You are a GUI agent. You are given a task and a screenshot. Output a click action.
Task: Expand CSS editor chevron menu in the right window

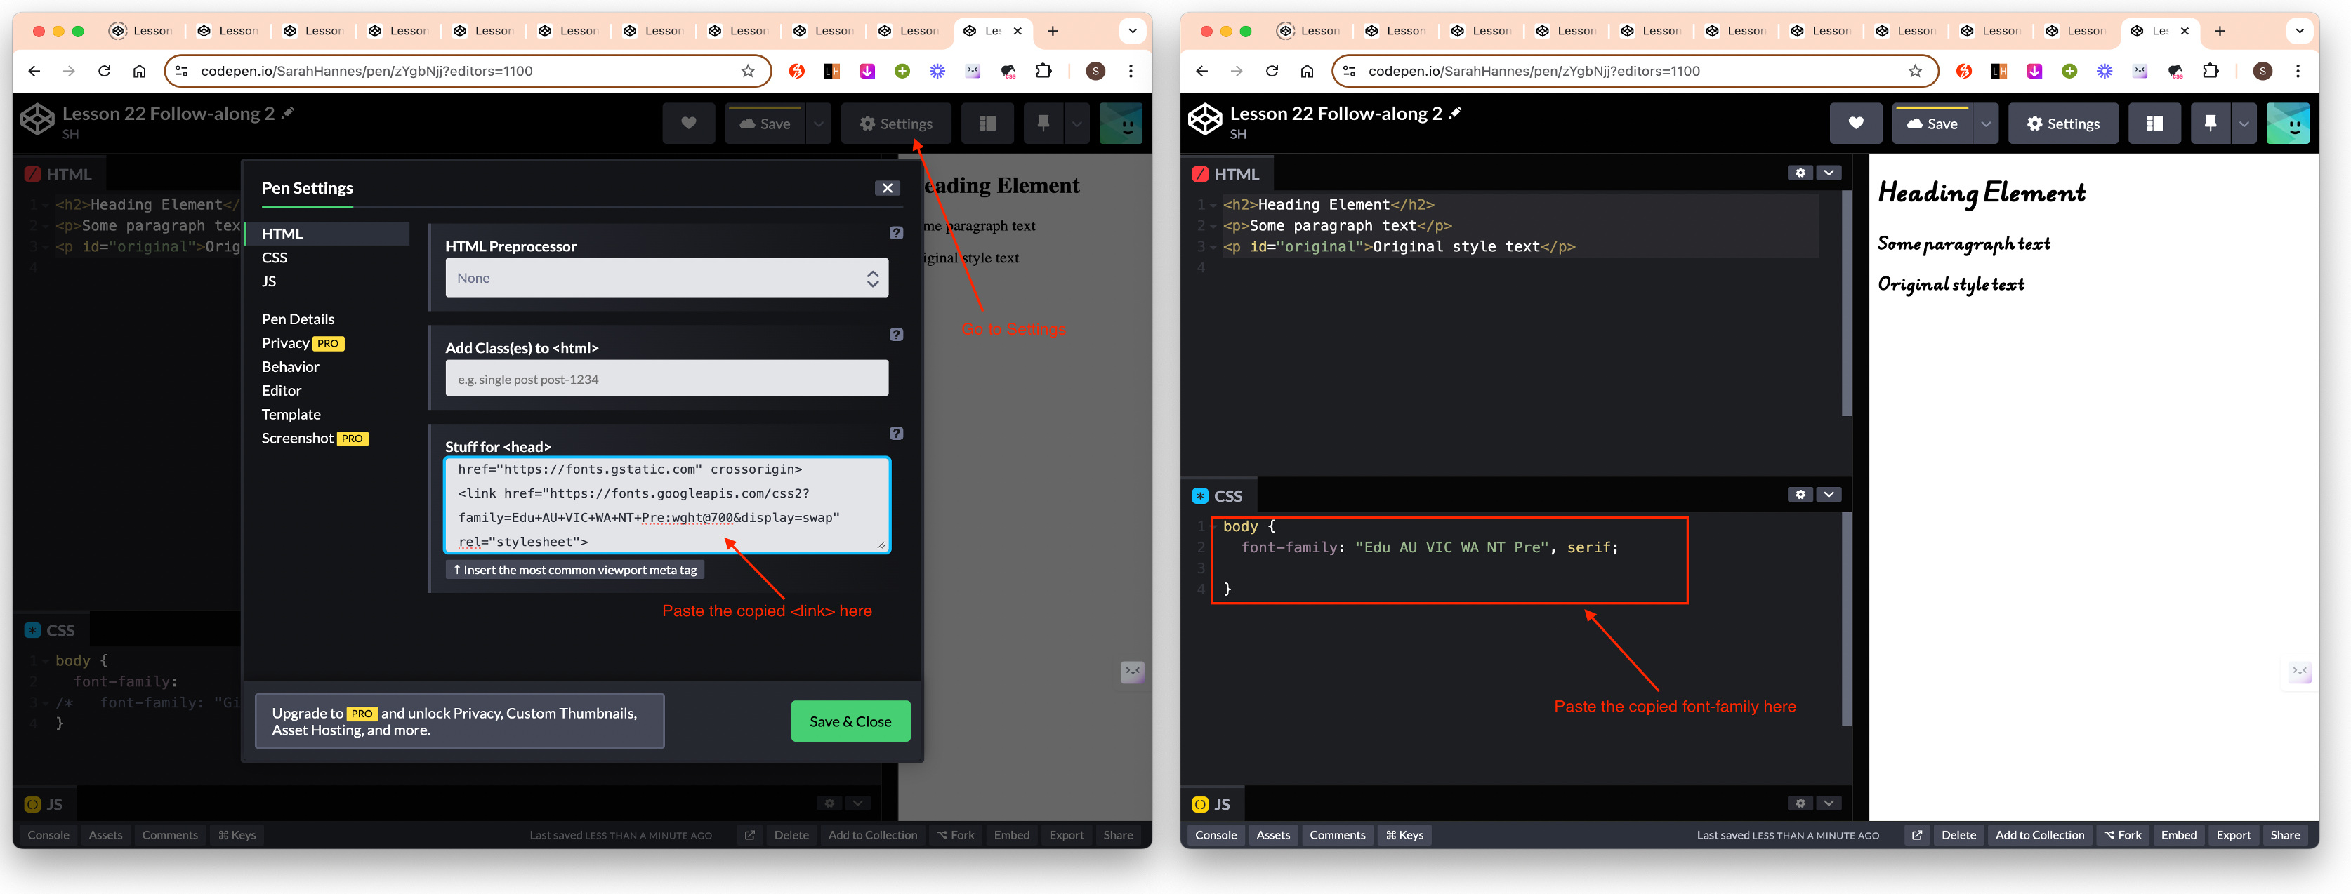point(1828,495)
